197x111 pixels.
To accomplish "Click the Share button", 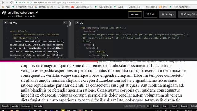I will [165, 106].
